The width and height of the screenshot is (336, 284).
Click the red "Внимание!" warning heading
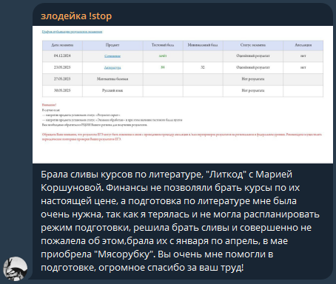(x=49, y=105)
